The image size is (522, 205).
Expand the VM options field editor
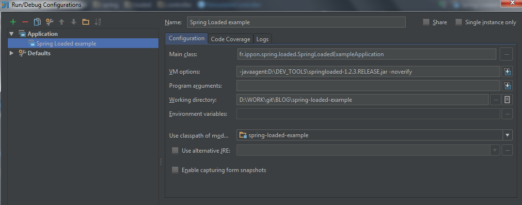pyautogui.click(x=507, y=72)
